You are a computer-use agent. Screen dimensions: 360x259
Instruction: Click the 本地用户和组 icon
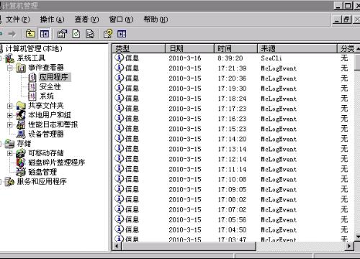pos(21,115)
